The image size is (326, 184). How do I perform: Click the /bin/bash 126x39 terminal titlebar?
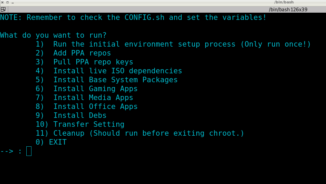point(167,9)
